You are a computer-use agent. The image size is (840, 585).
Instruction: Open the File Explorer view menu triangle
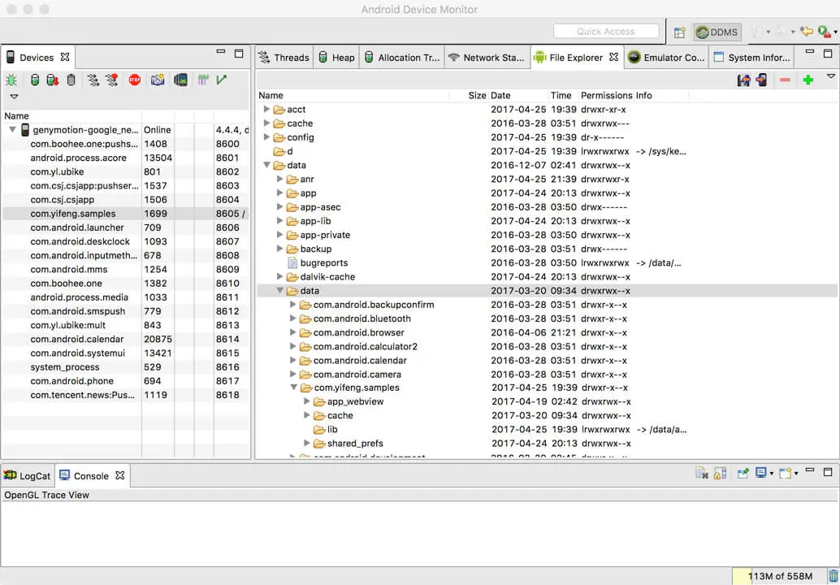tap(831, 76)
